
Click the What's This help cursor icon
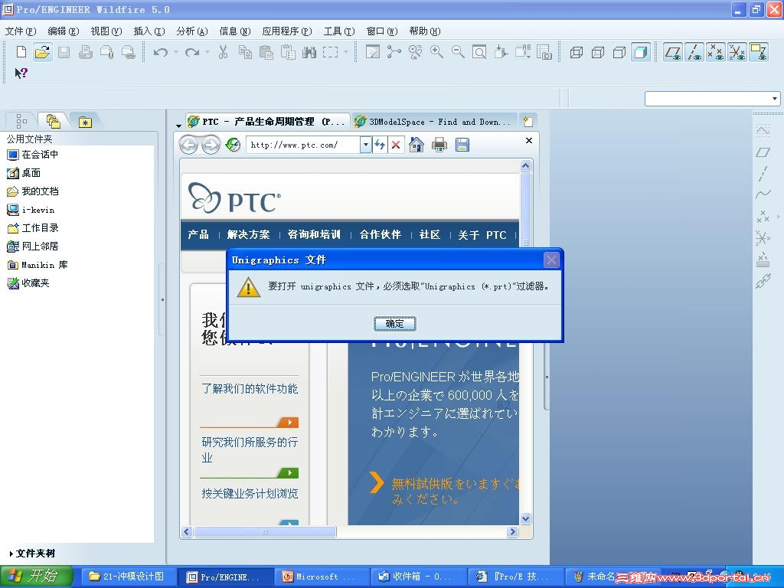tap(21, 73)
